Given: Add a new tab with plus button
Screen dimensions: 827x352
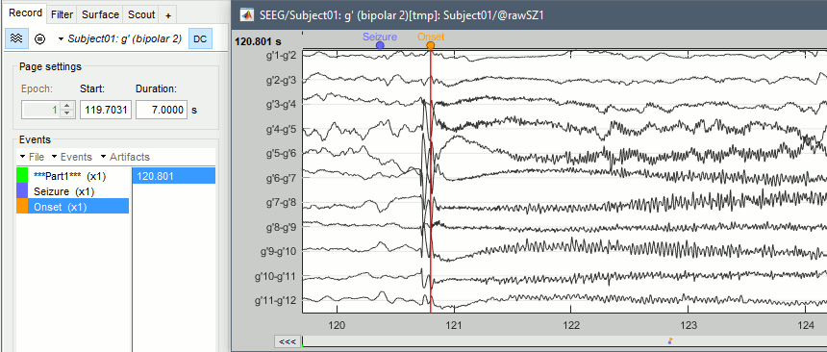Looking at the screenshot, I should (168, 15).
